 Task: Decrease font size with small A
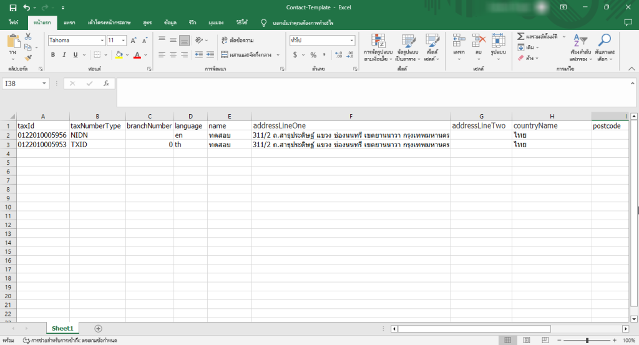(145, 41)
